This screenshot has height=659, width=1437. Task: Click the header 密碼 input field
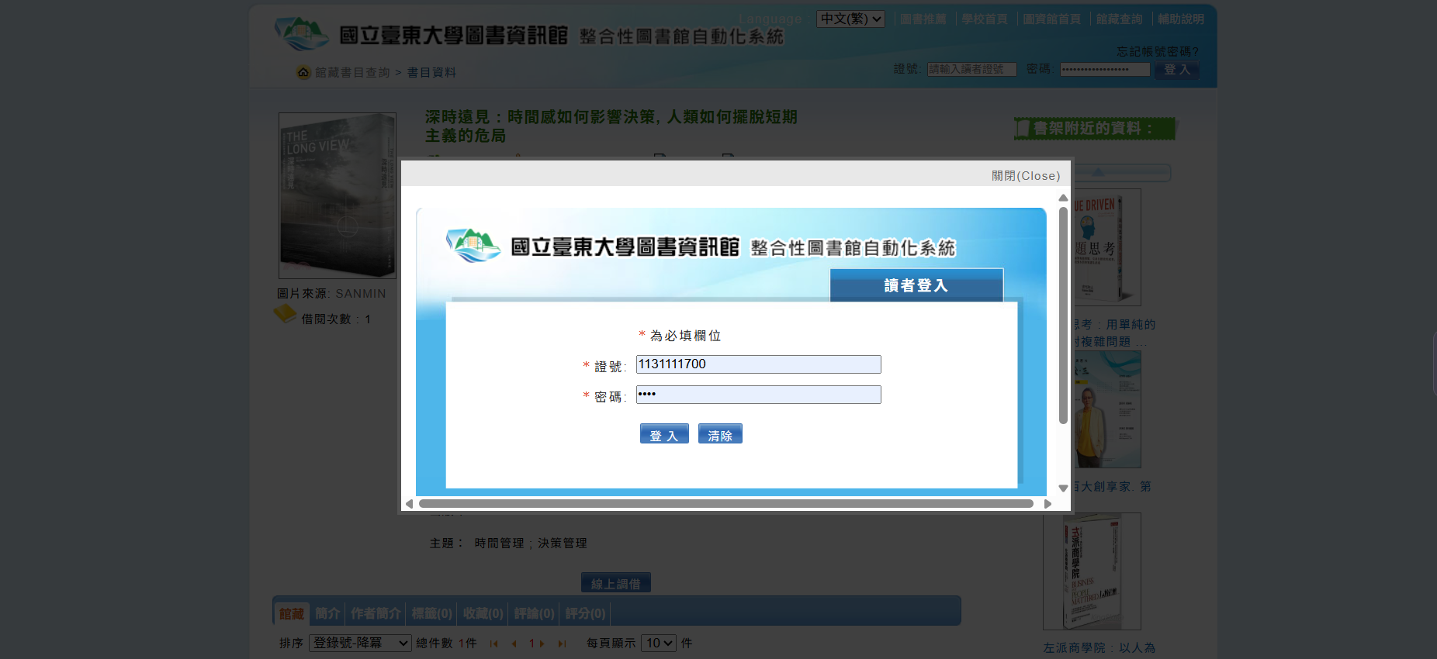pos(1105,69)
